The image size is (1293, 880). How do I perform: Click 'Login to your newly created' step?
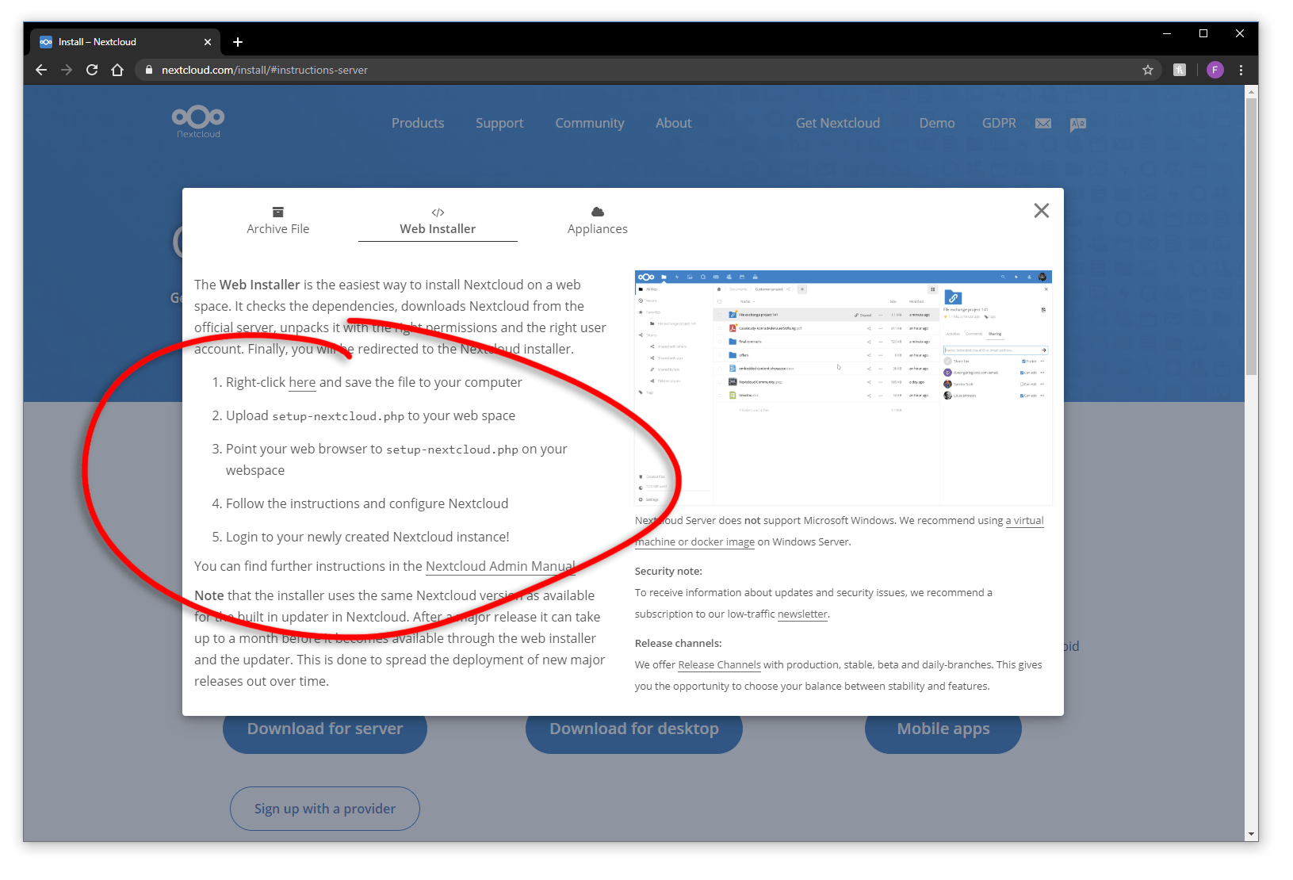[x=368, y=537]
